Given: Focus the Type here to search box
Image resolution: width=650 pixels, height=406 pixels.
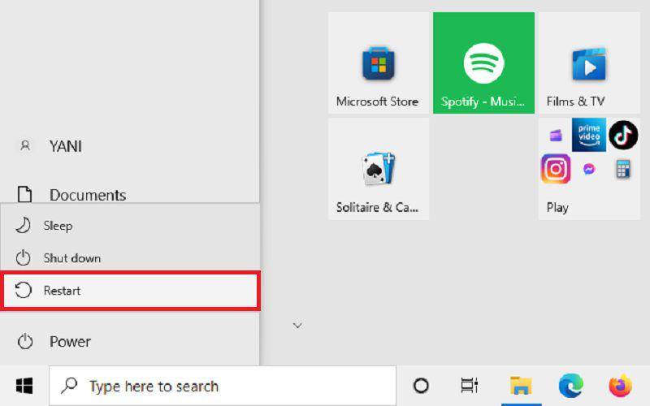Looking at the screenshot, I should tap(223, 387).
